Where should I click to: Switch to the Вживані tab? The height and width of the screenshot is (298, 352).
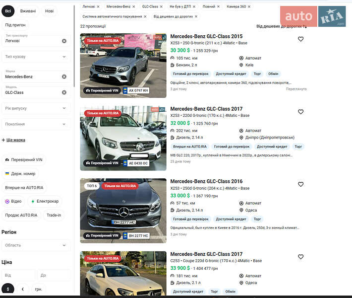[28, 11]
